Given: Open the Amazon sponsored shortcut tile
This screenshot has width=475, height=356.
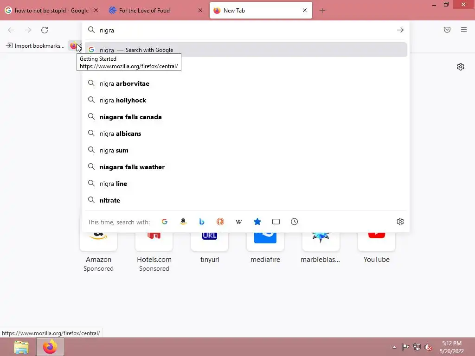Looking at the screenshot, I should click(x=98, y=252).
